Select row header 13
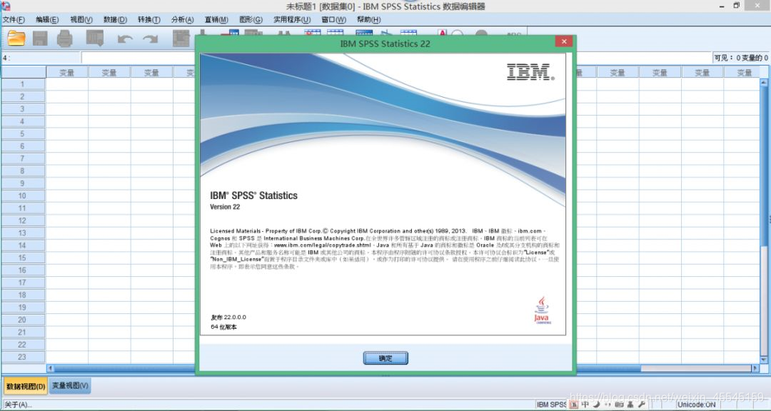Image resolution: width=771 pixels, height=411 pixels. [23, 233]
